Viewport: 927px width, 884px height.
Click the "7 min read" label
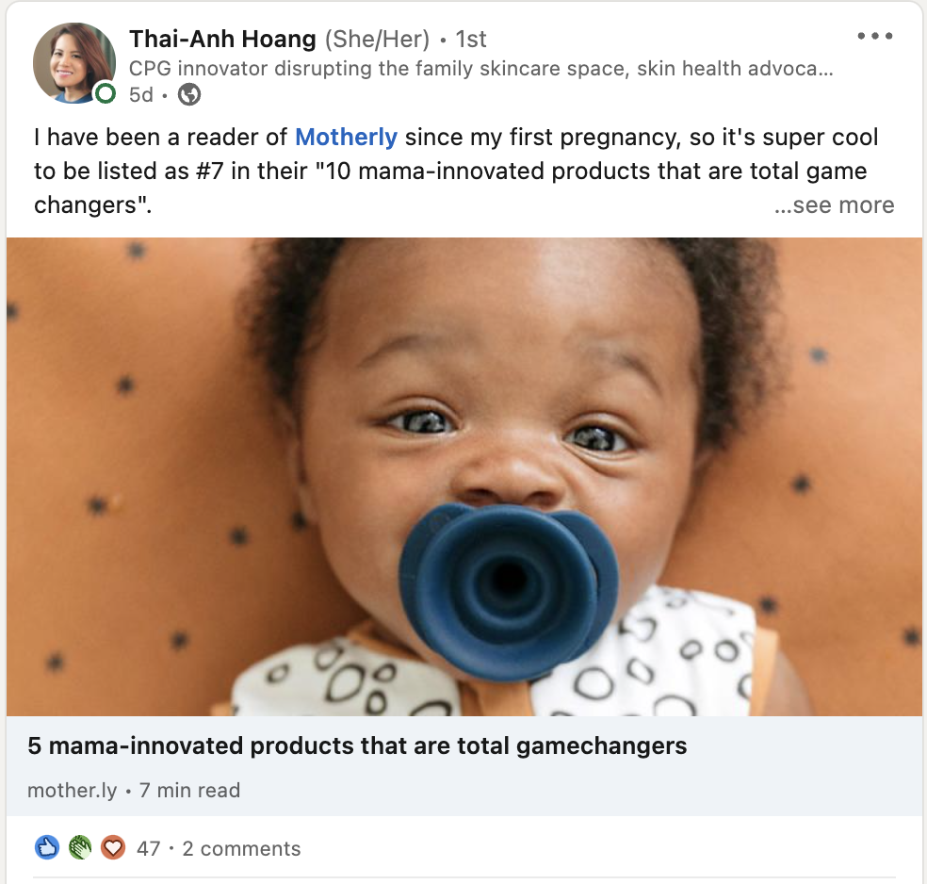(189, 791)
